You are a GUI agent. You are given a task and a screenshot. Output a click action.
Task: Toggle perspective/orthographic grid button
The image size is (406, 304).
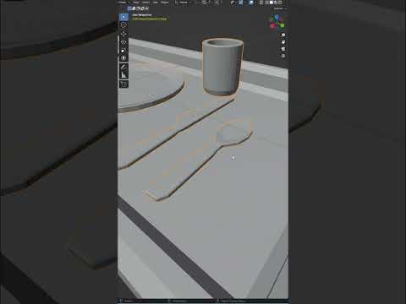[x=283, y=56]
